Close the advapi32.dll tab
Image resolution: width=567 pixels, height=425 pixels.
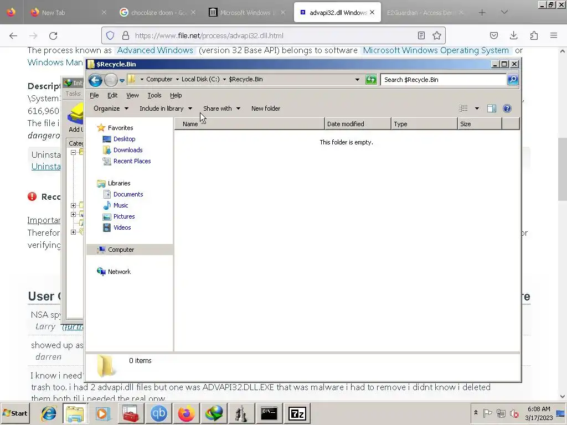point(372,13)
